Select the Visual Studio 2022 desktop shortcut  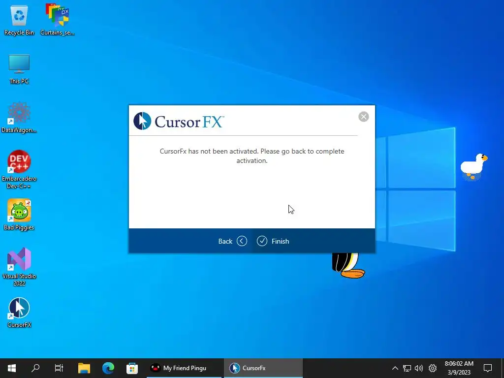19,267
